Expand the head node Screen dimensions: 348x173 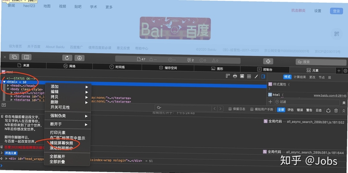pos(8,85)
